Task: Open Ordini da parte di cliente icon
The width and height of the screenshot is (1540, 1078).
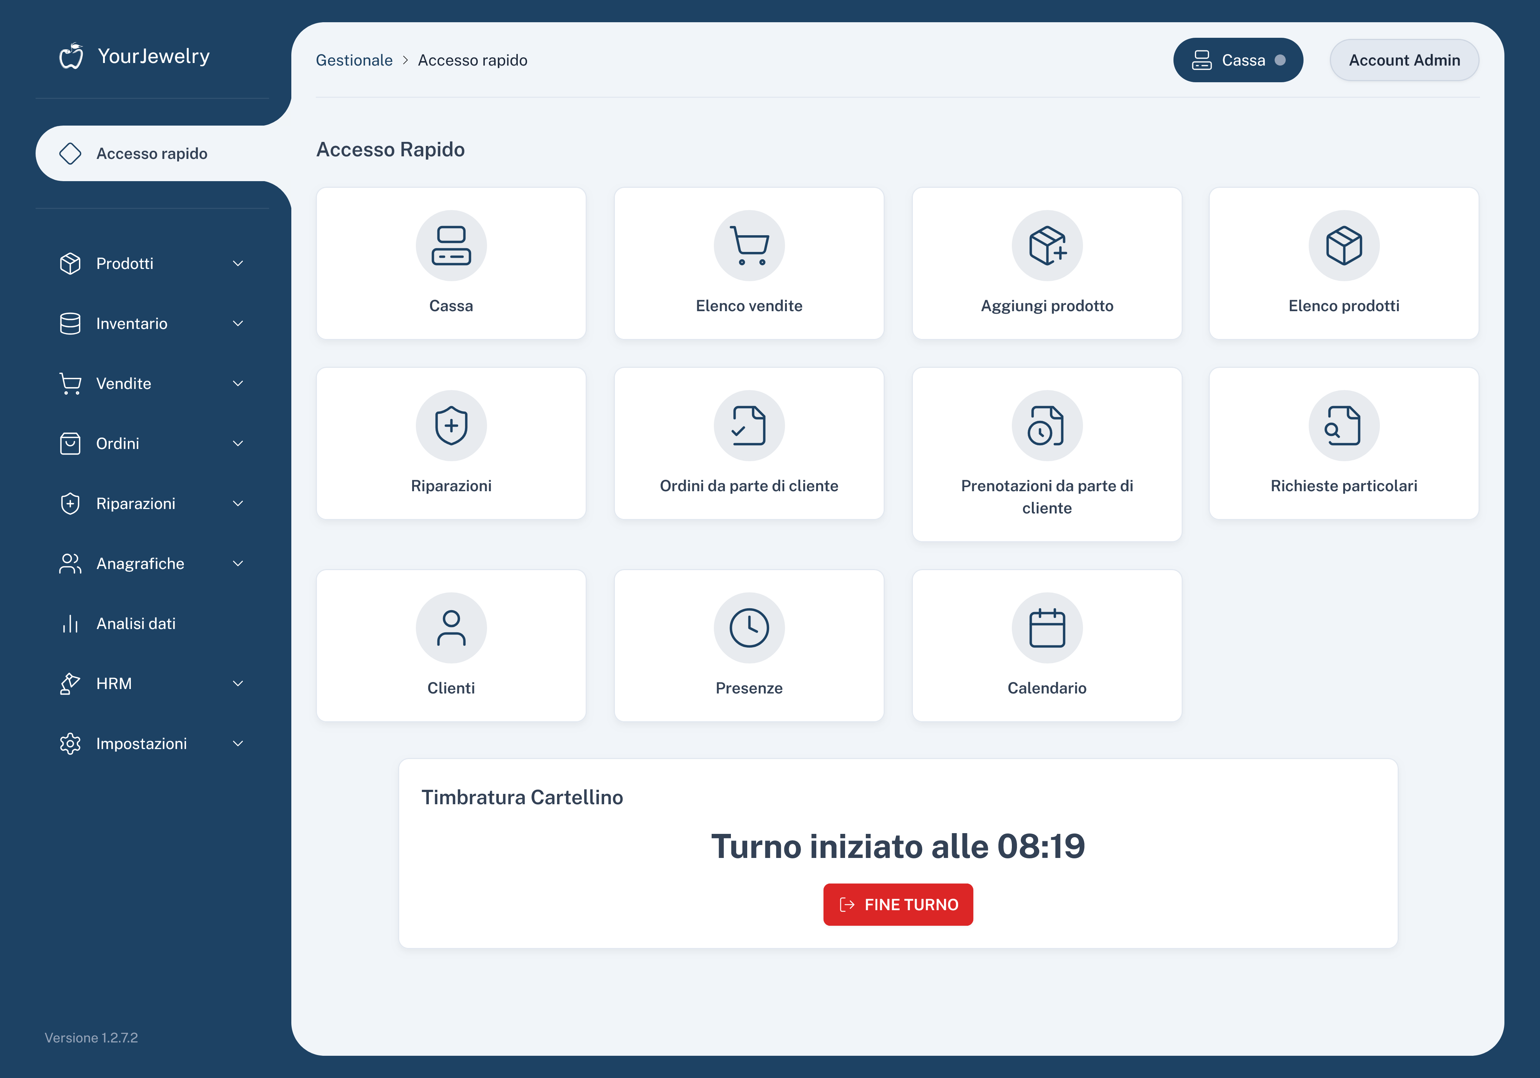Action: pyautogui.click(x=749, y=426)
